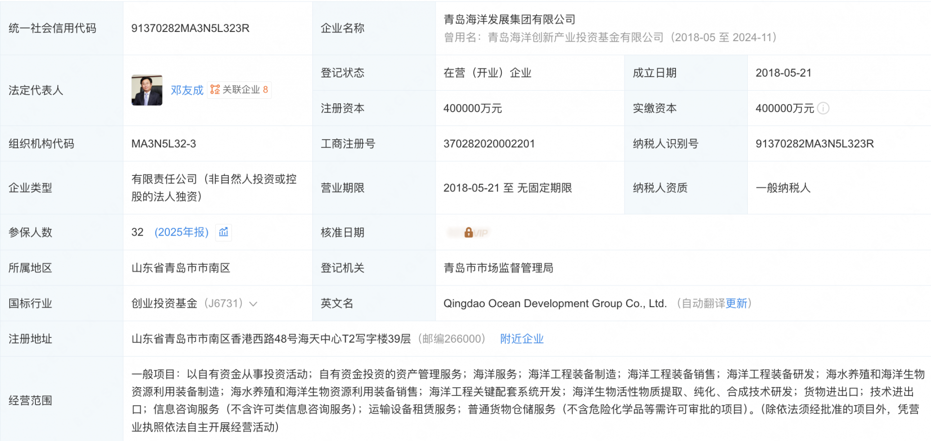931x441 pixels.
Task: Expand the 创业投资基金 (J6731) industry chevron
Action: (253, 304)
